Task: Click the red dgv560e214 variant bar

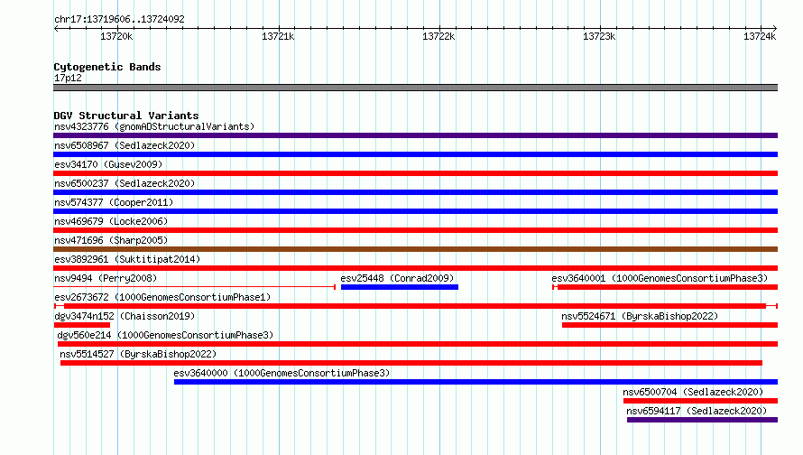Action: 418,344
